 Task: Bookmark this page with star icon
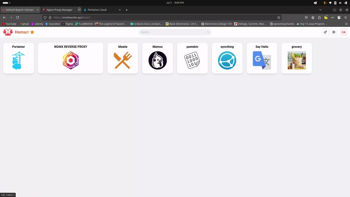(x=279, y=18)
